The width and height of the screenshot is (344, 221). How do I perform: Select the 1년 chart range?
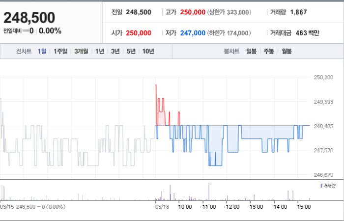(100, 51)
